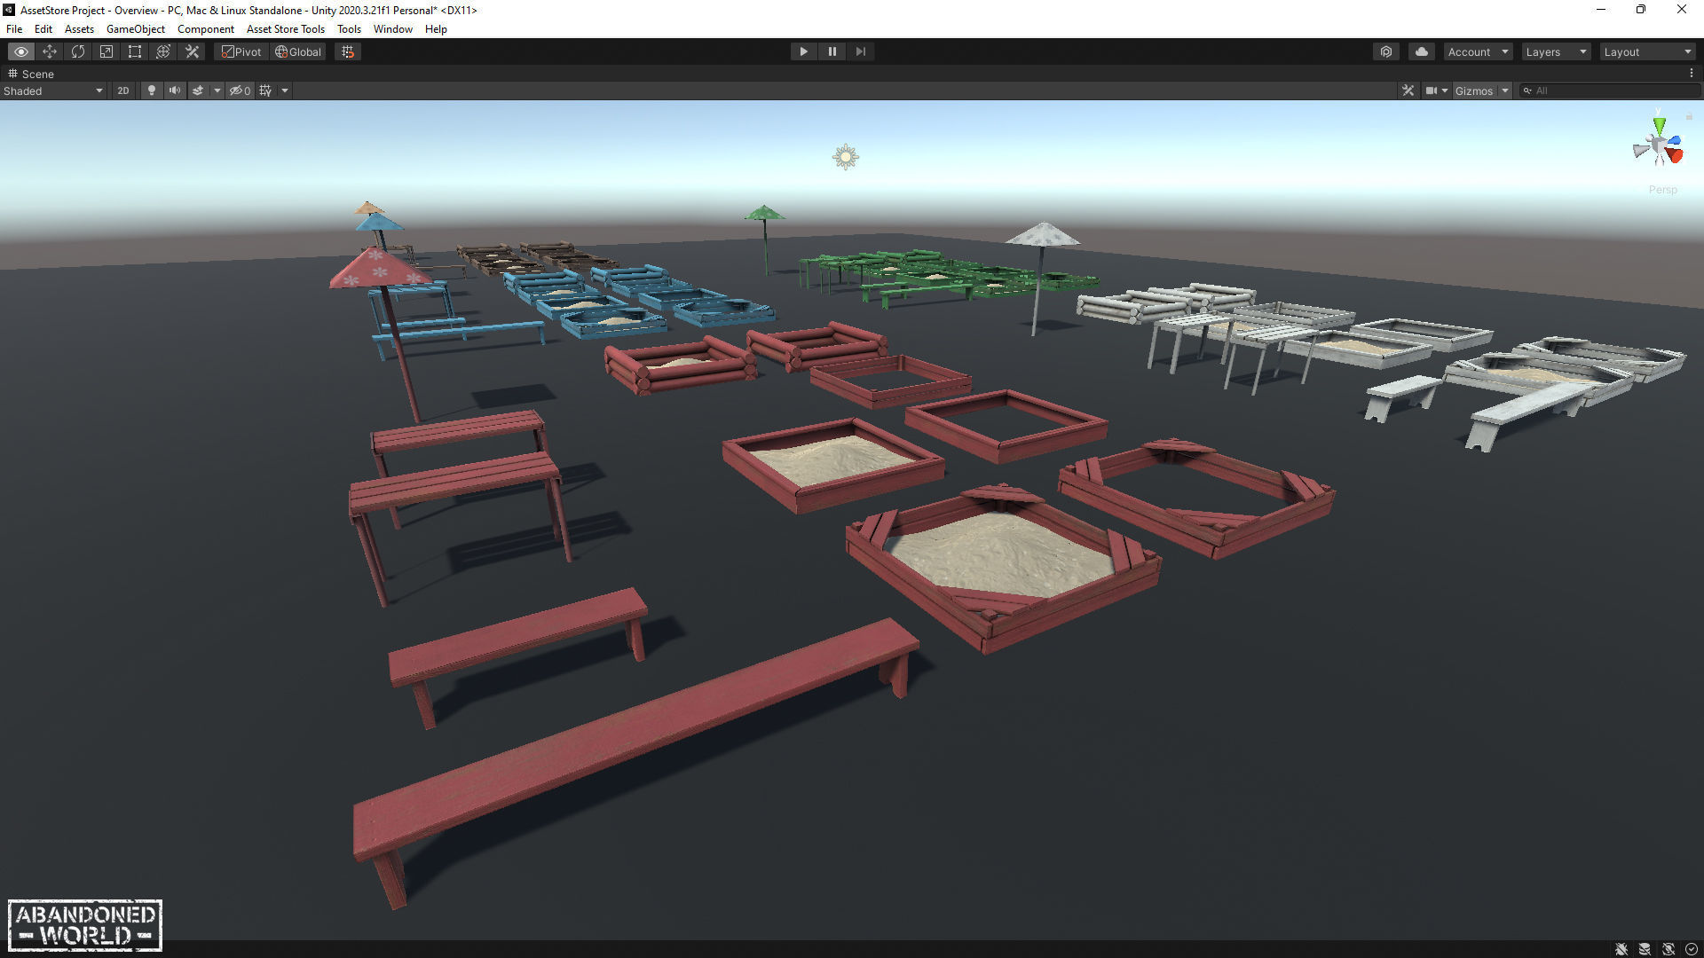Open the Tools menu

[349, 28]
